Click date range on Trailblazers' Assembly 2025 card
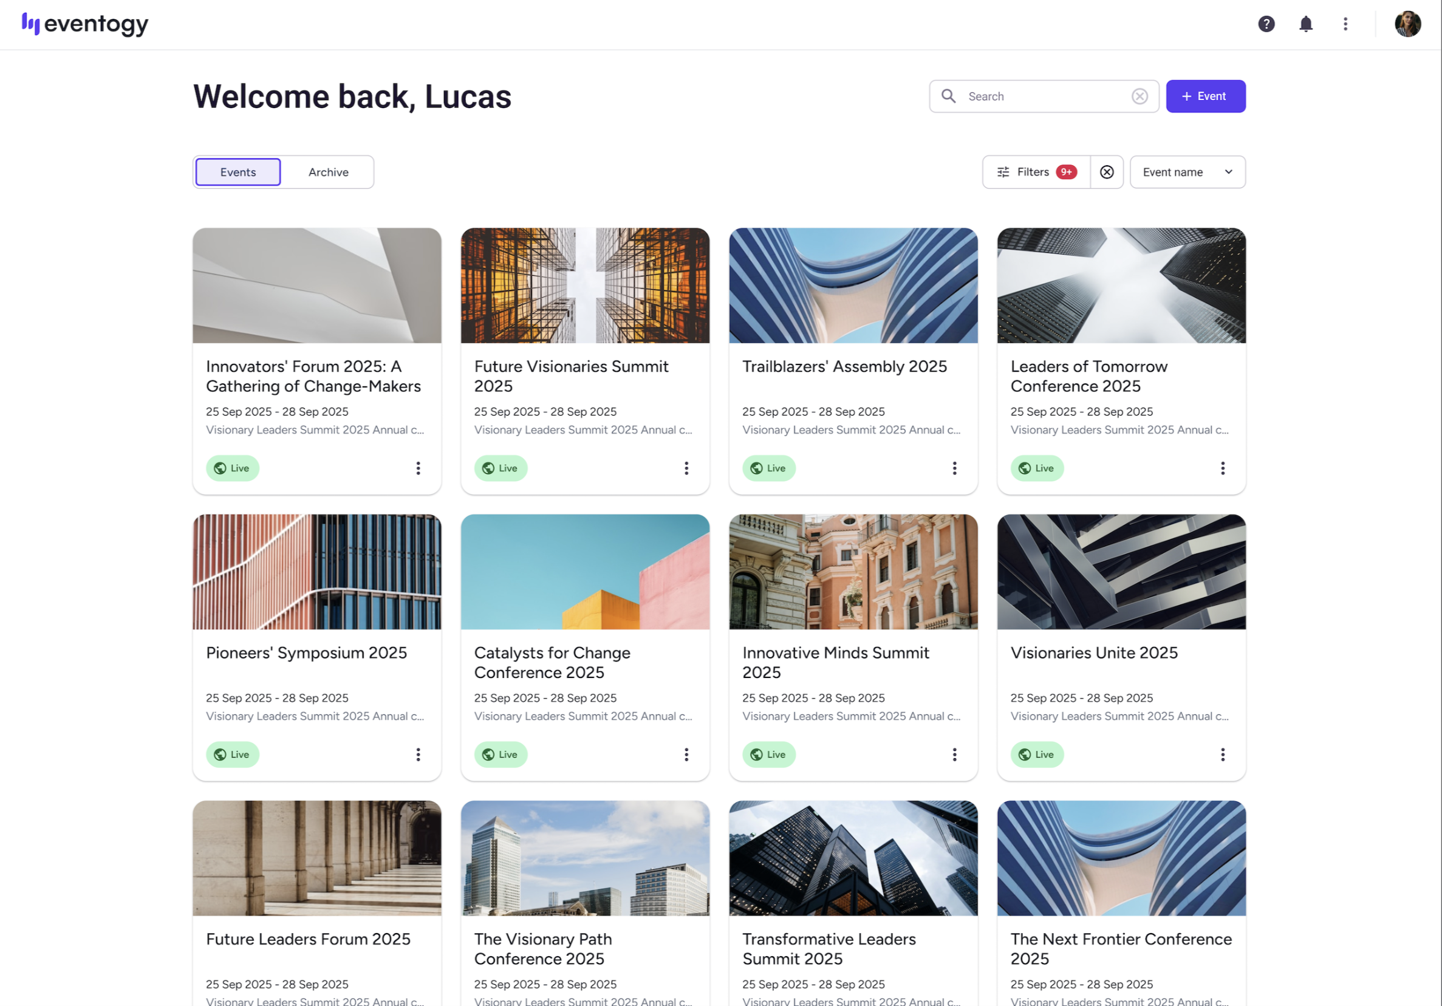The height and width of the screenshot is (1006, 1442). [x=813, y=411]
